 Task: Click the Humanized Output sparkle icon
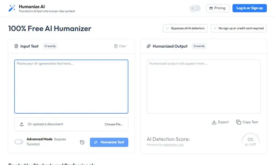(148, 46)
